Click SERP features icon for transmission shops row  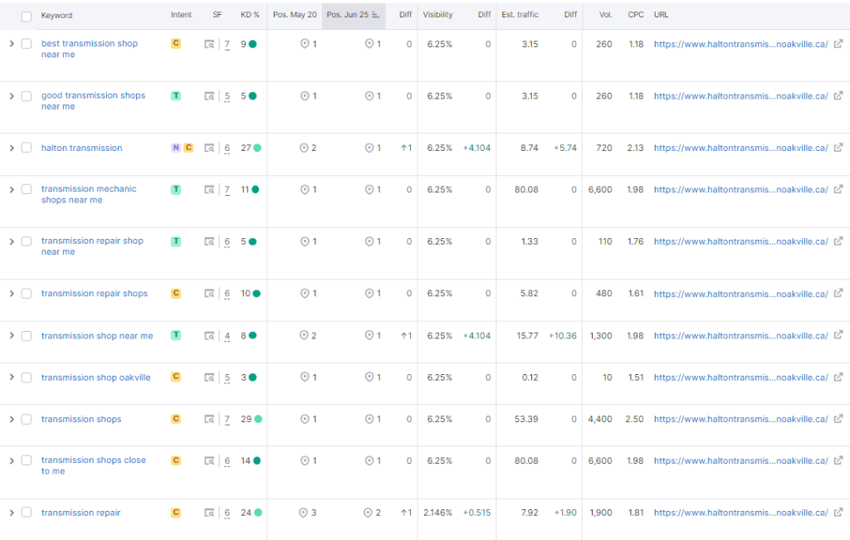(x=209, y=420)
